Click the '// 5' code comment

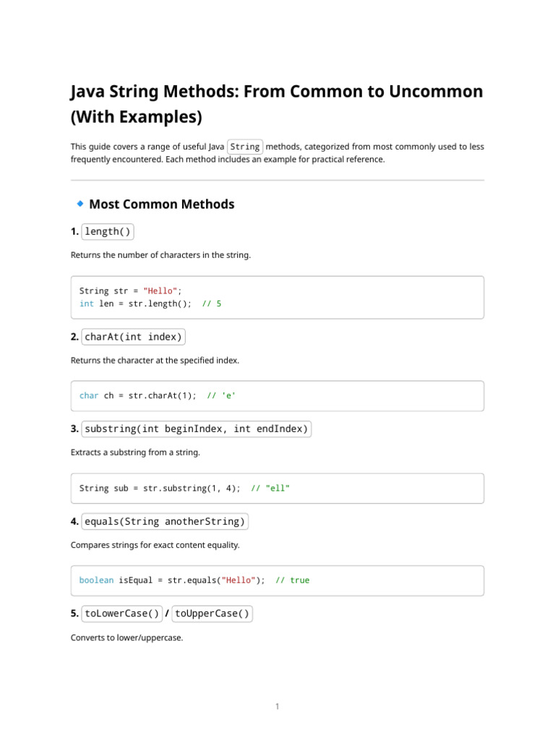[212, 304]
